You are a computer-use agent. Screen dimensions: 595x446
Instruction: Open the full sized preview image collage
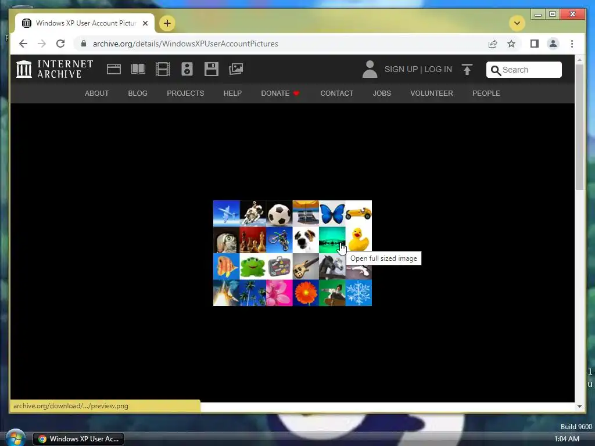[x=293, y=253]
